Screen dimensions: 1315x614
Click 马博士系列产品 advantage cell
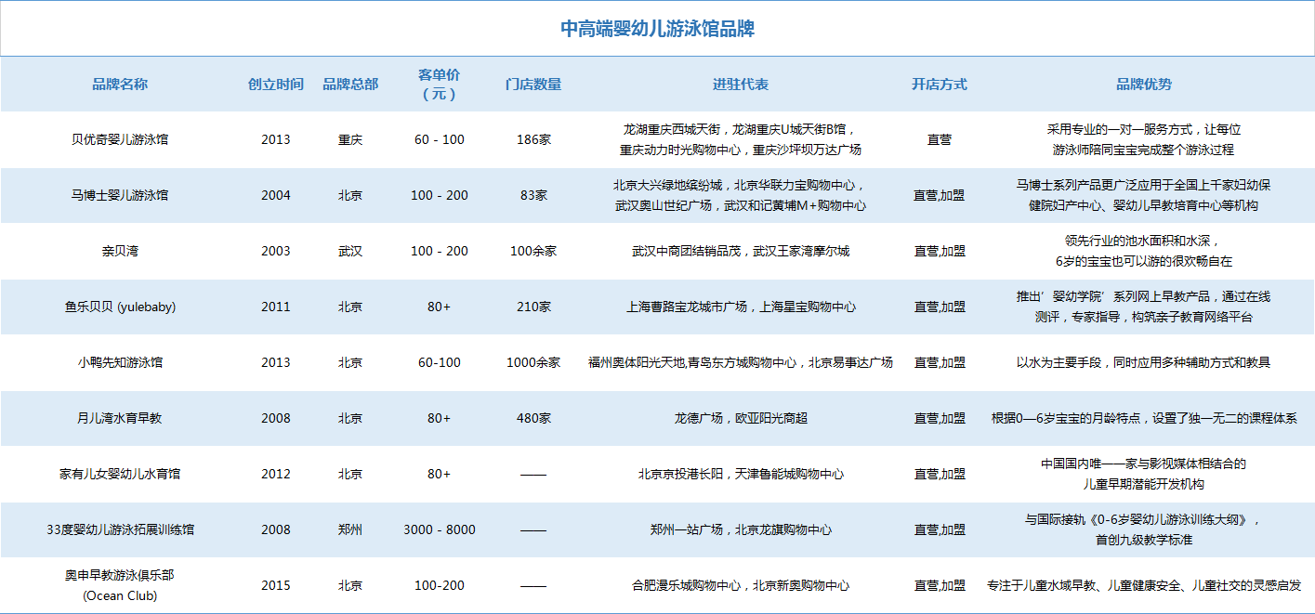coord(1144,196)
